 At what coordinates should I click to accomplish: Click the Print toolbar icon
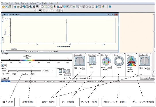6,7
